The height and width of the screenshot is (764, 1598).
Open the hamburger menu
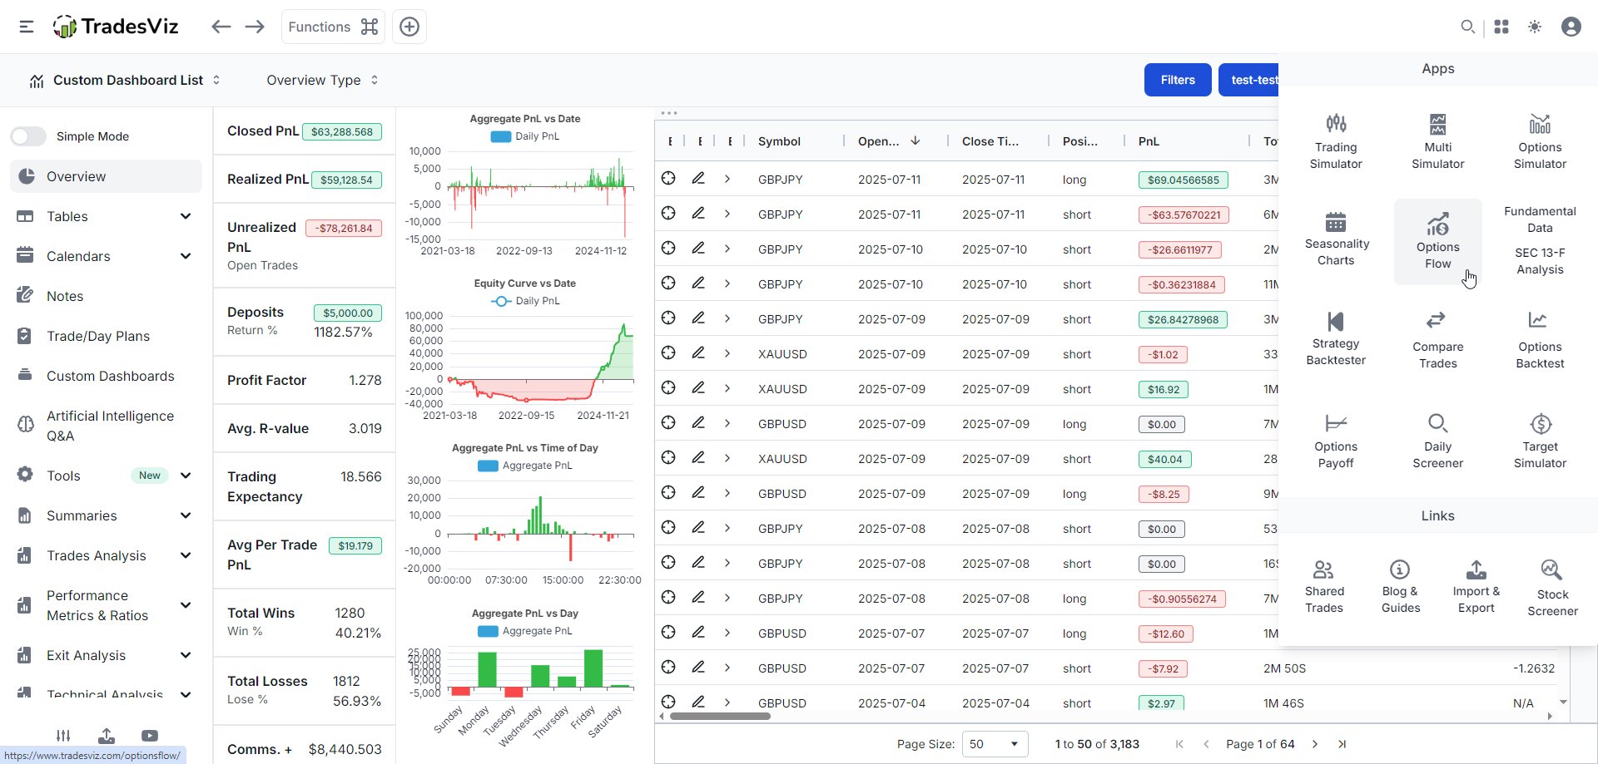click(27, 27)
